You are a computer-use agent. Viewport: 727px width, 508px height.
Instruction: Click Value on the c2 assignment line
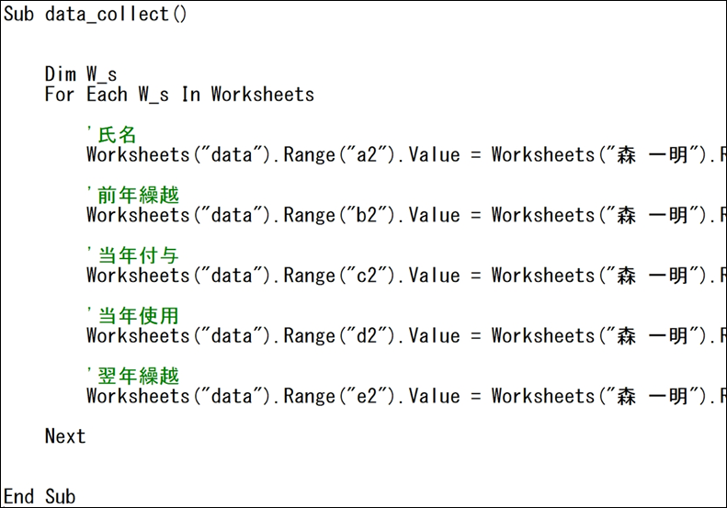(x=435, y=276)
